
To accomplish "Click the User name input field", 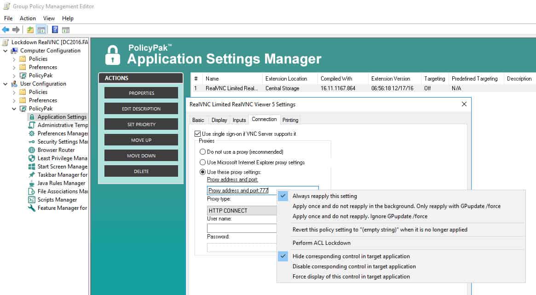I will point(242,228).
